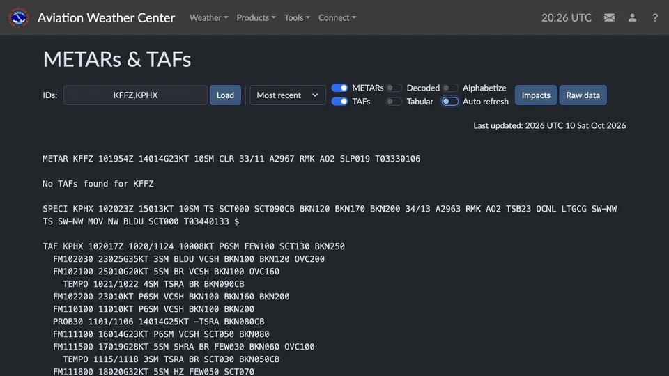Screen dimensions: 669x376
Task: Toggle the TAFs switch
Action: (x=339, y=102)
